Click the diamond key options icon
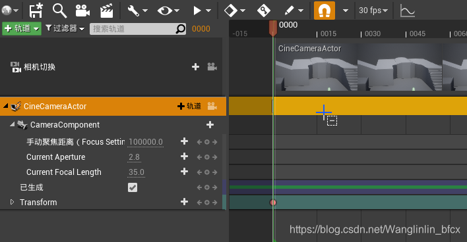 [x=230, y=11]
